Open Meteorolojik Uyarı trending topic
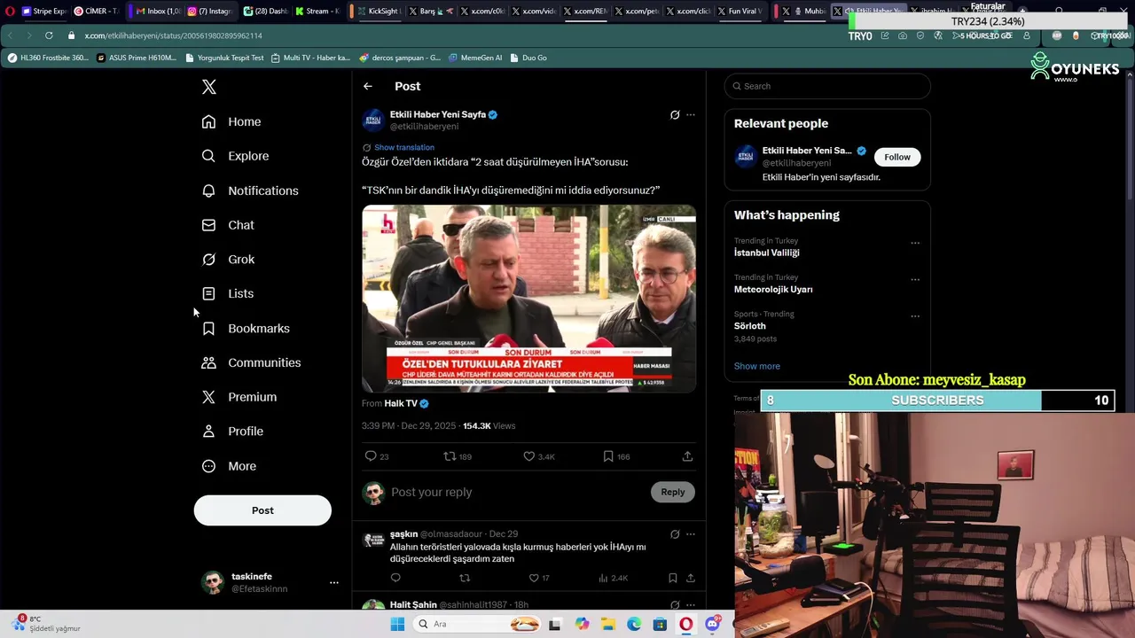The width and height of the screenshot is (1135, 638). (x=773, y=289)
